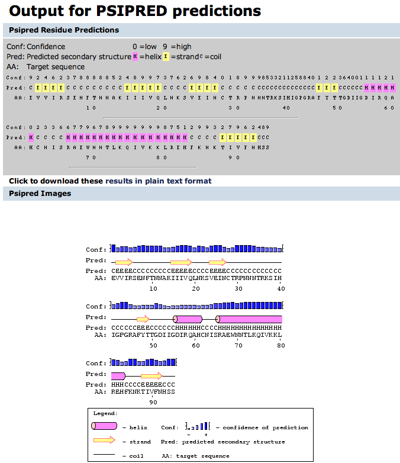Select the long helix cylinder ending at residue 80
The height and width of the screenshot is (463, 400).
pyautogui.click(x=249, y=319)
